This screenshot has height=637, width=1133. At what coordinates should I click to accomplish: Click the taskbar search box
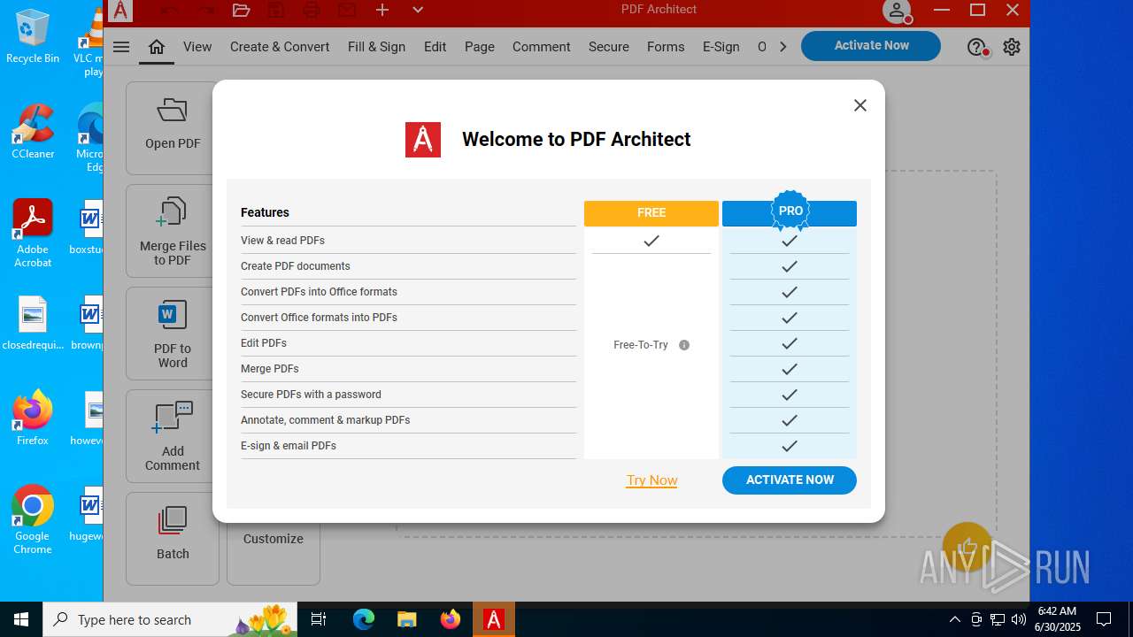click(170, 619)
